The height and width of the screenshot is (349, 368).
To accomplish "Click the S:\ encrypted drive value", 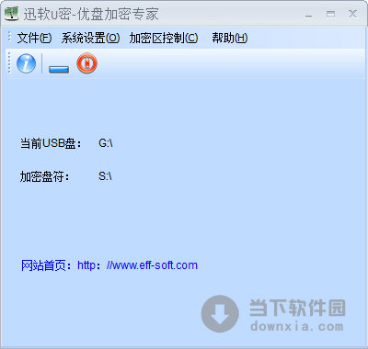I will click(x=105, y=176).
